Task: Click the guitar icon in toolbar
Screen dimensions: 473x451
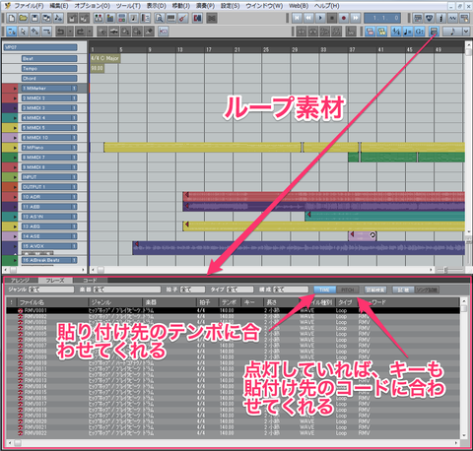Action: (183, 18)
